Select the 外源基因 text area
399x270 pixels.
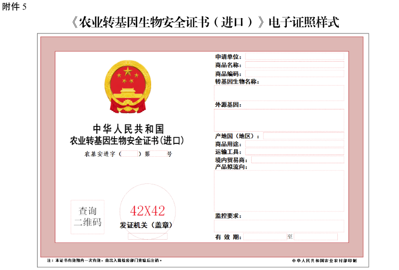coord(279,120)
